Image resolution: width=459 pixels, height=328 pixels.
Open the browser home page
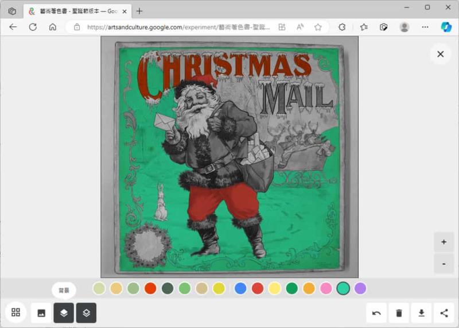coord(53,27)
